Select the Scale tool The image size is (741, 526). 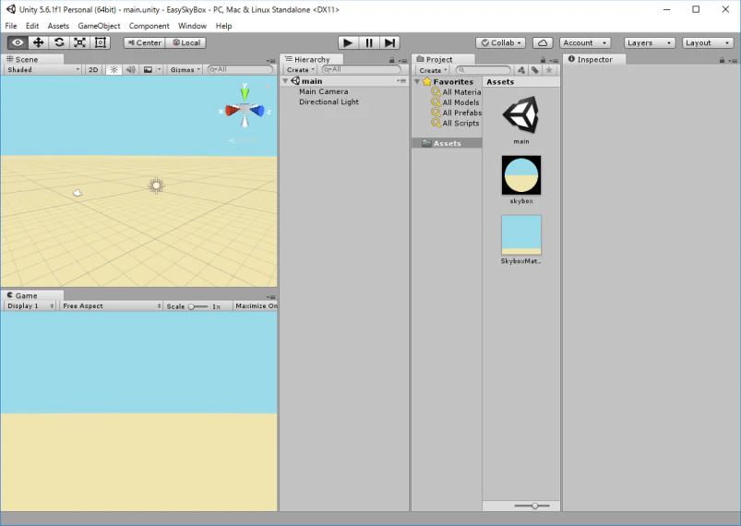coord(80,42)
